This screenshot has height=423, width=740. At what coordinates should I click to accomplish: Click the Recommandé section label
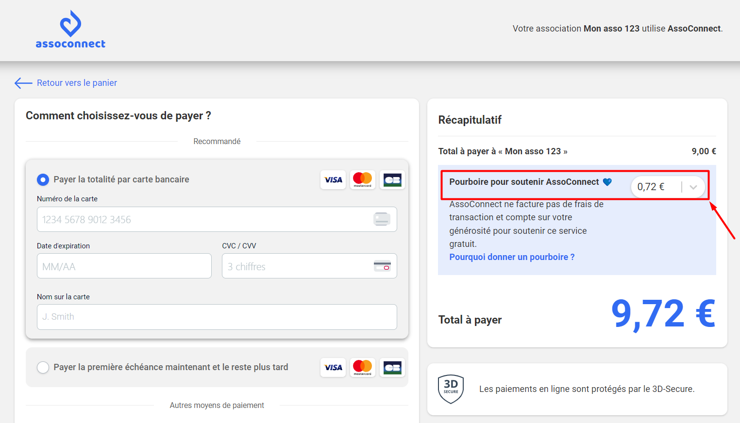217,141
